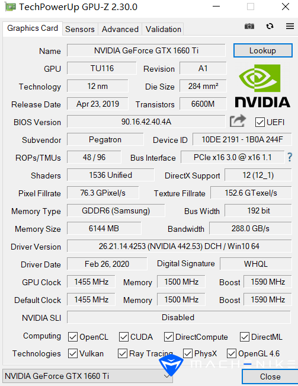298x386 pixels.
Task: Click the refresh arrows icon
Action: (x=270, y=26)
